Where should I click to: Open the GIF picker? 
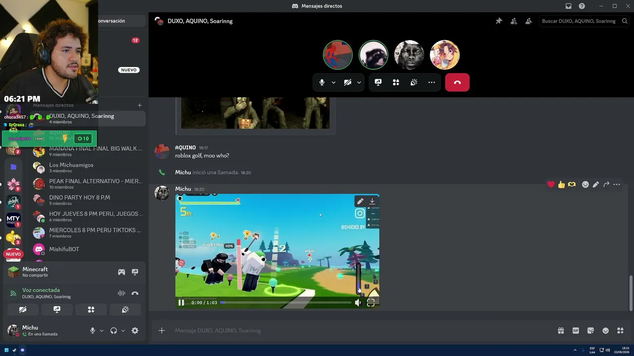pos(576,331)
